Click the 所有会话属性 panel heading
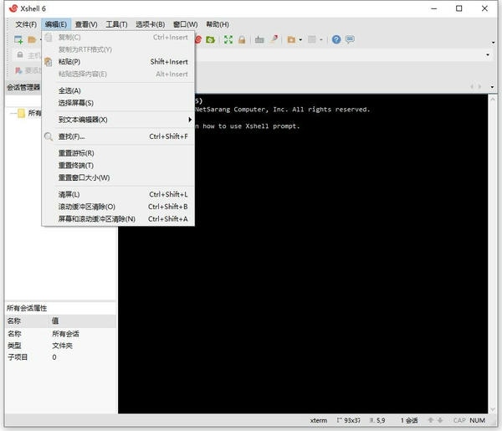The height and width of the screenshot is (431, 502). [x=27, y=308]
